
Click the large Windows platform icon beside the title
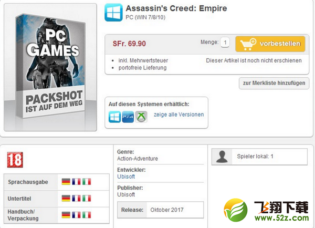pyautogui.click(x=113, y=13)
